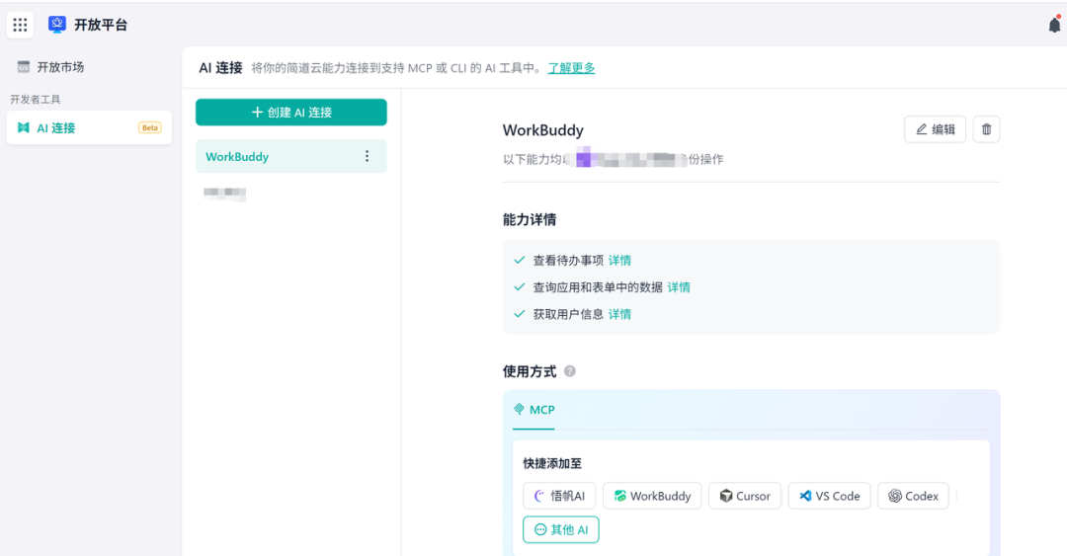Open the 了解更多 link

tap(572, 68)
